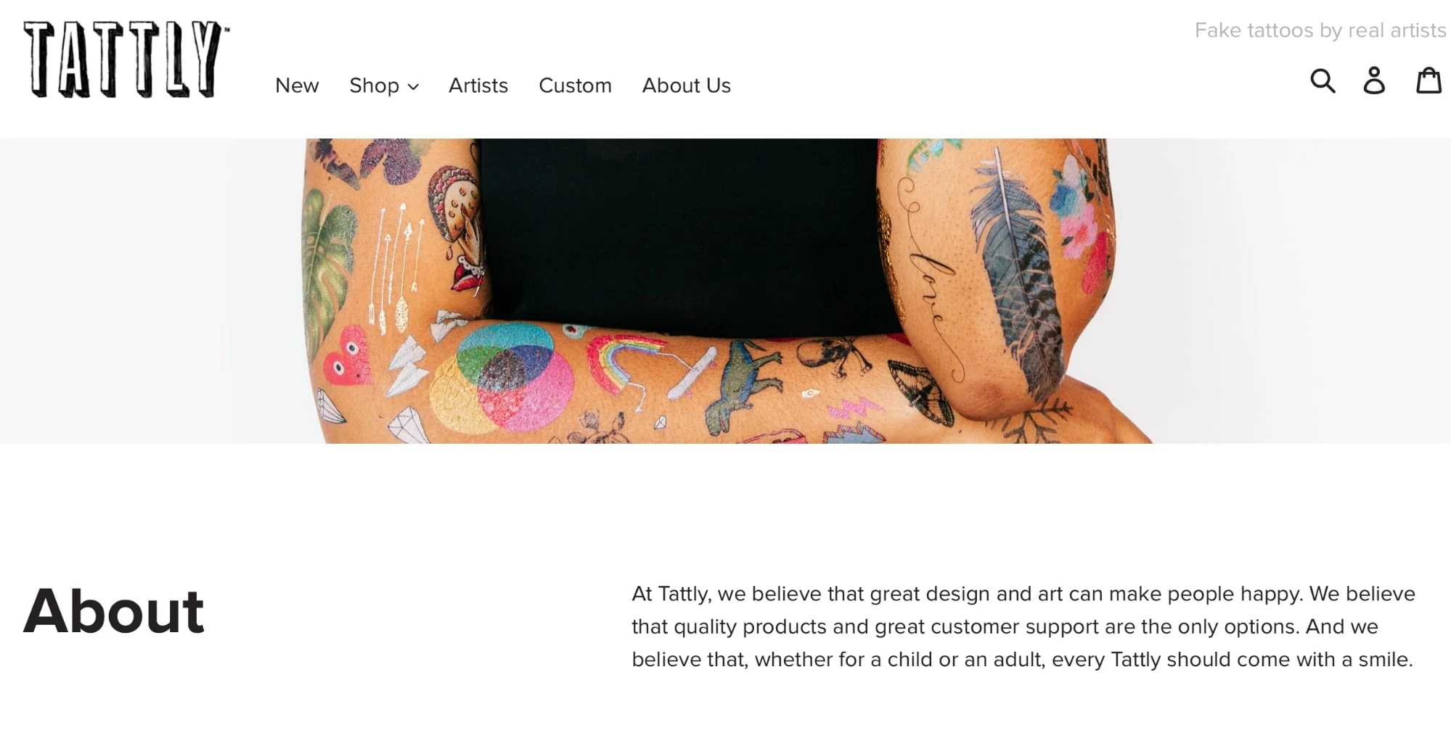
Task: Go to the New page
Action: 297,86
